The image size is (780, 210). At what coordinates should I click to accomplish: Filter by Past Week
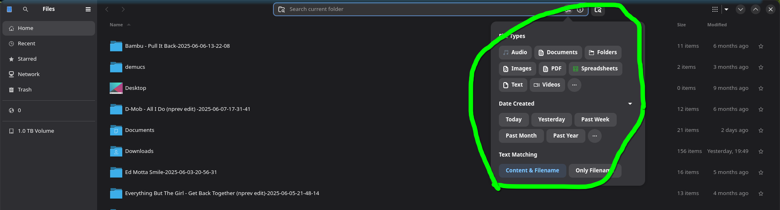point(595,120)
